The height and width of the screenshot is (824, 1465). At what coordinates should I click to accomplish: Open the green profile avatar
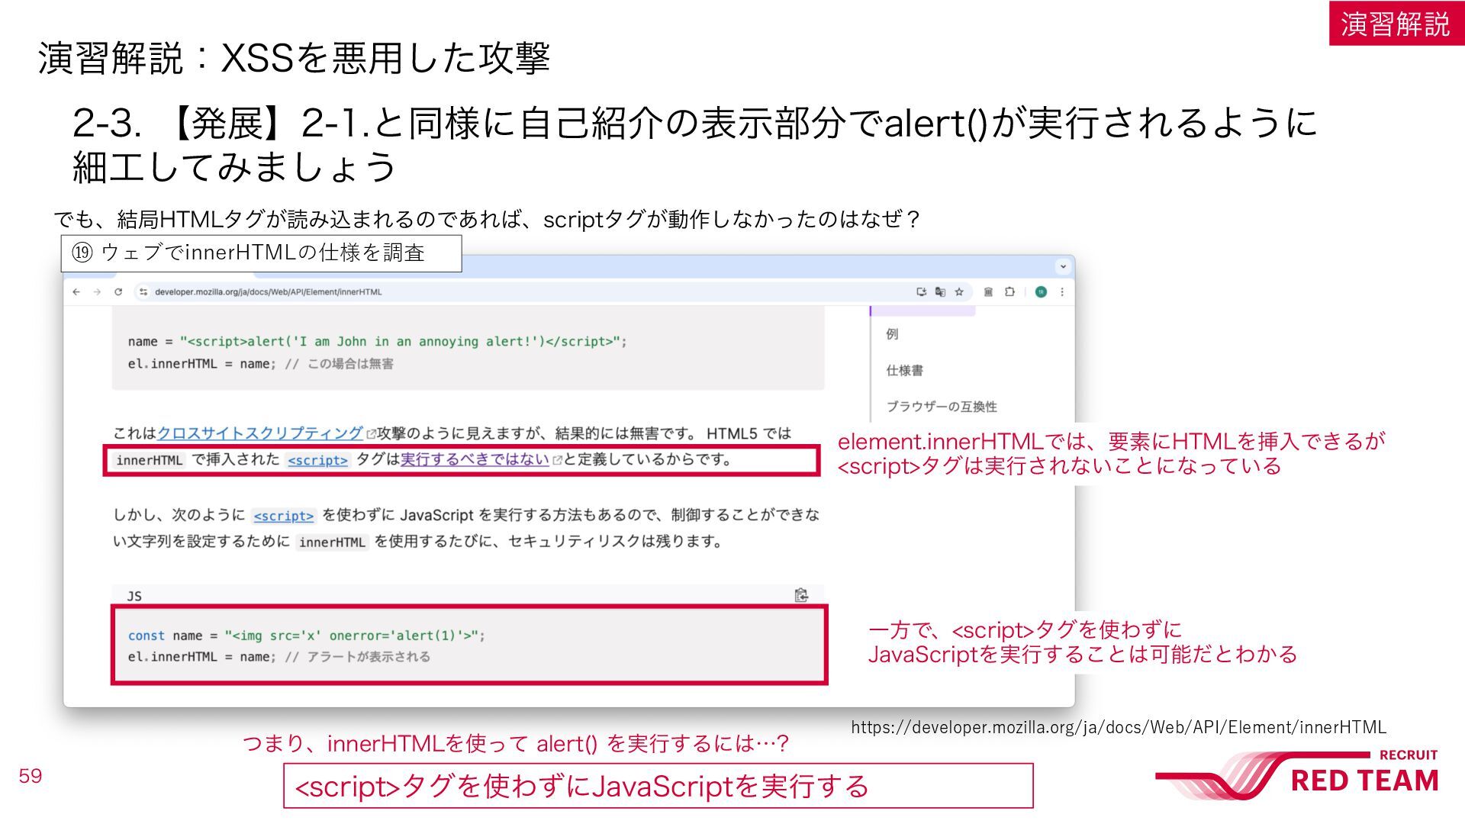coord(1041,291)
